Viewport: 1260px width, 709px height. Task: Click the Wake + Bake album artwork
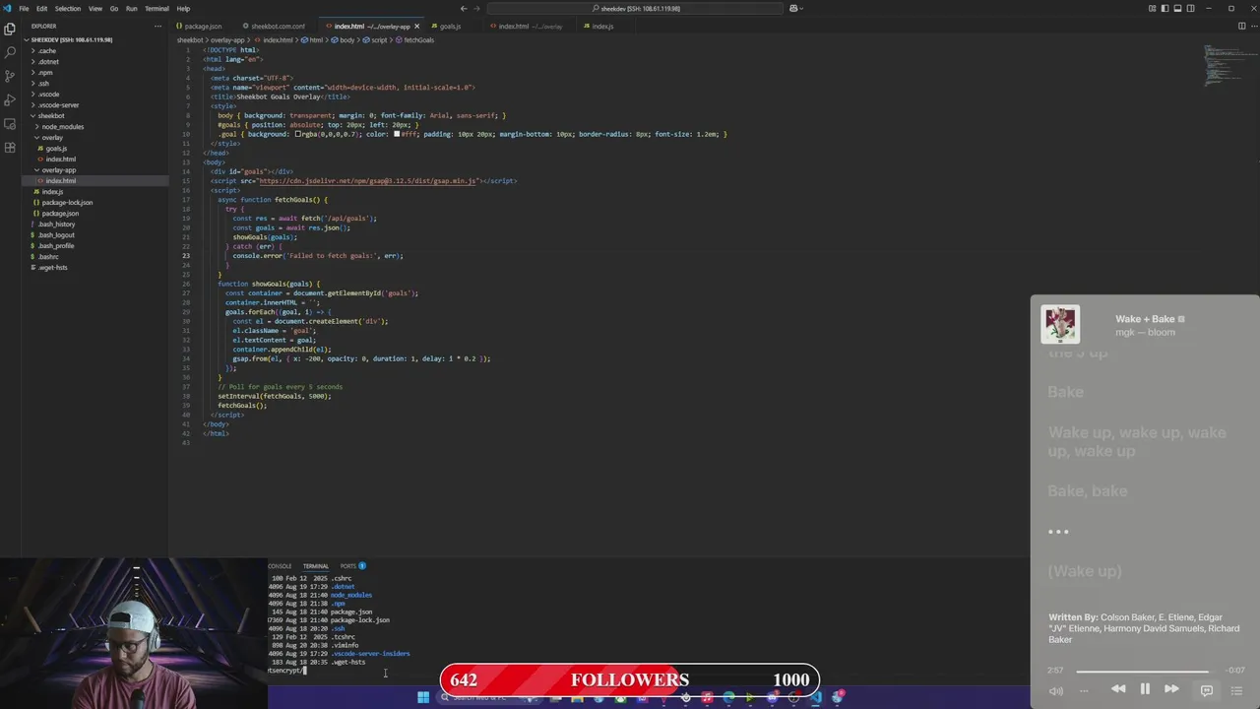1061,324
